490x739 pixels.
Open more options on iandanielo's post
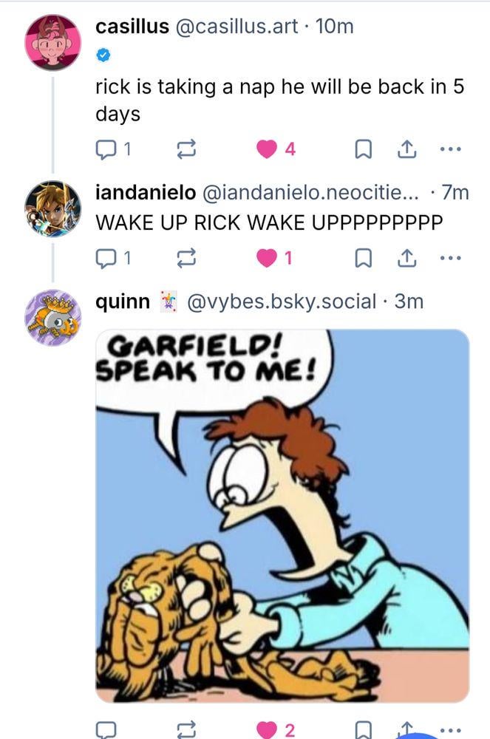pos(450,258)
